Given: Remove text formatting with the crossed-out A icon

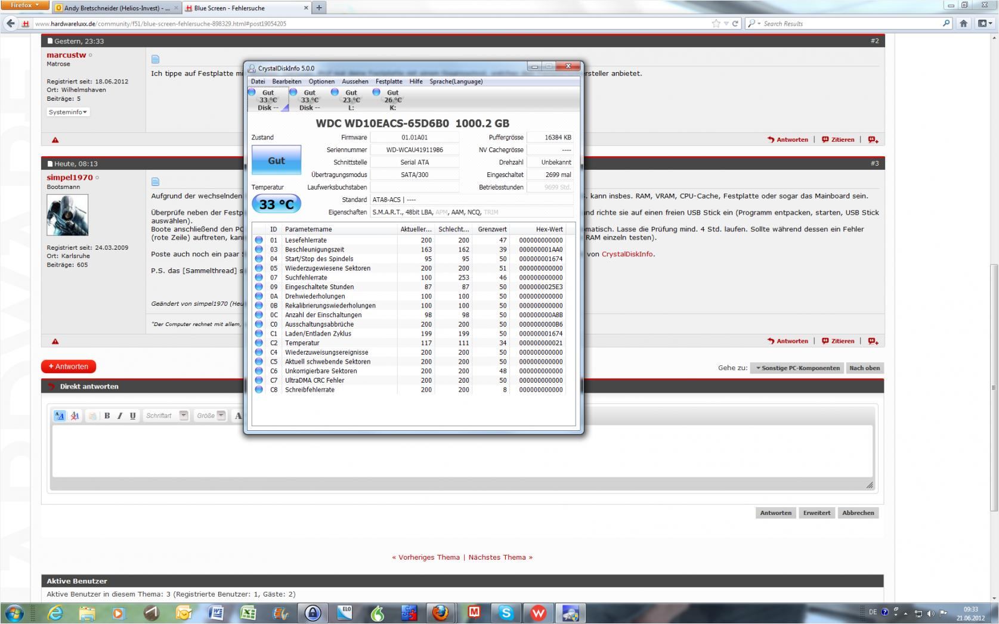Looking at the screenshot, I should pos(75,415).
